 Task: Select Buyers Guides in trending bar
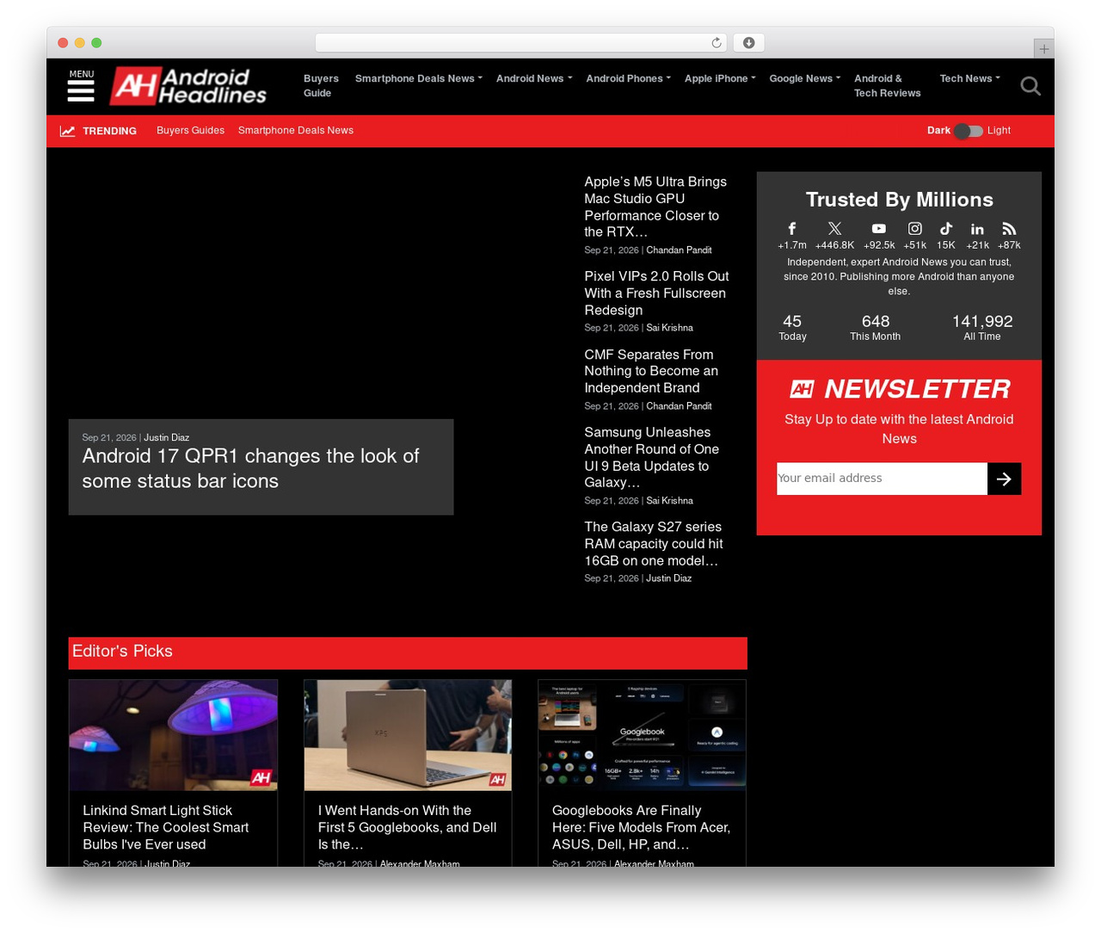[x=190, y=131]
